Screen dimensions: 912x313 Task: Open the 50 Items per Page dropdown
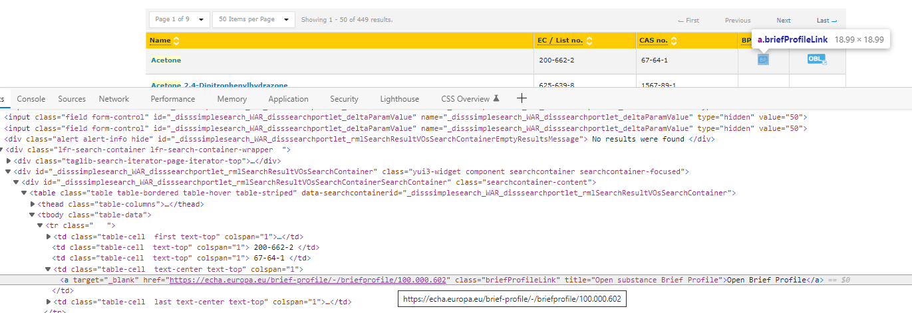[x=253, y=19]
